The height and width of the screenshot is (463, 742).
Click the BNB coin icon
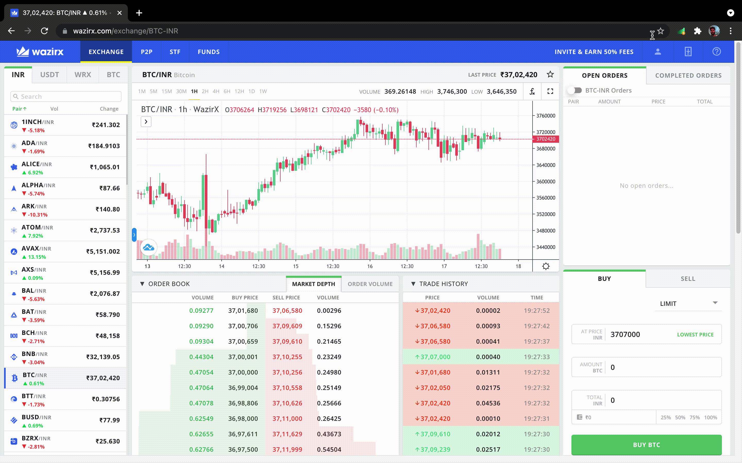pyautogui.click(x=14, y=357)
